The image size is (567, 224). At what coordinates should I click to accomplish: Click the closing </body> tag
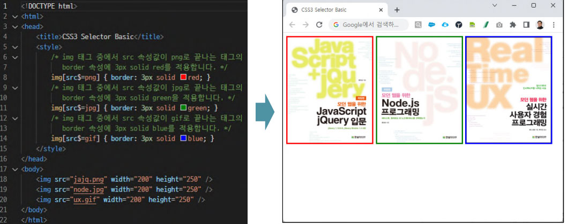[x=34, y=210]
